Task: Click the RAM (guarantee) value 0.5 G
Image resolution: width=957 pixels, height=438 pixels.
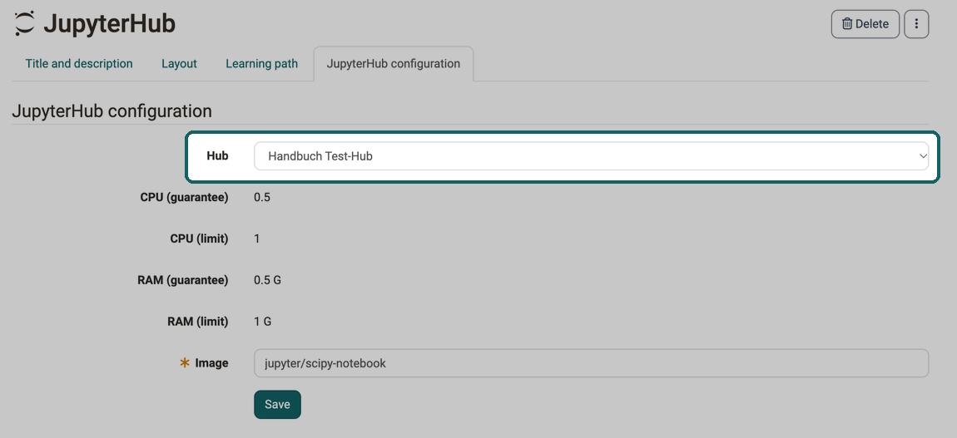Action: 267,280
